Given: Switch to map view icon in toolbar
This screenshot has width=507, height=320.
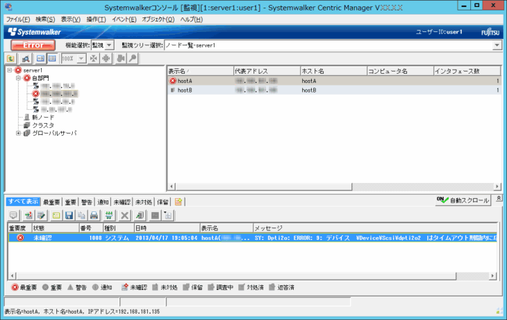Looking at the screenshot, I should pos(40,58).
